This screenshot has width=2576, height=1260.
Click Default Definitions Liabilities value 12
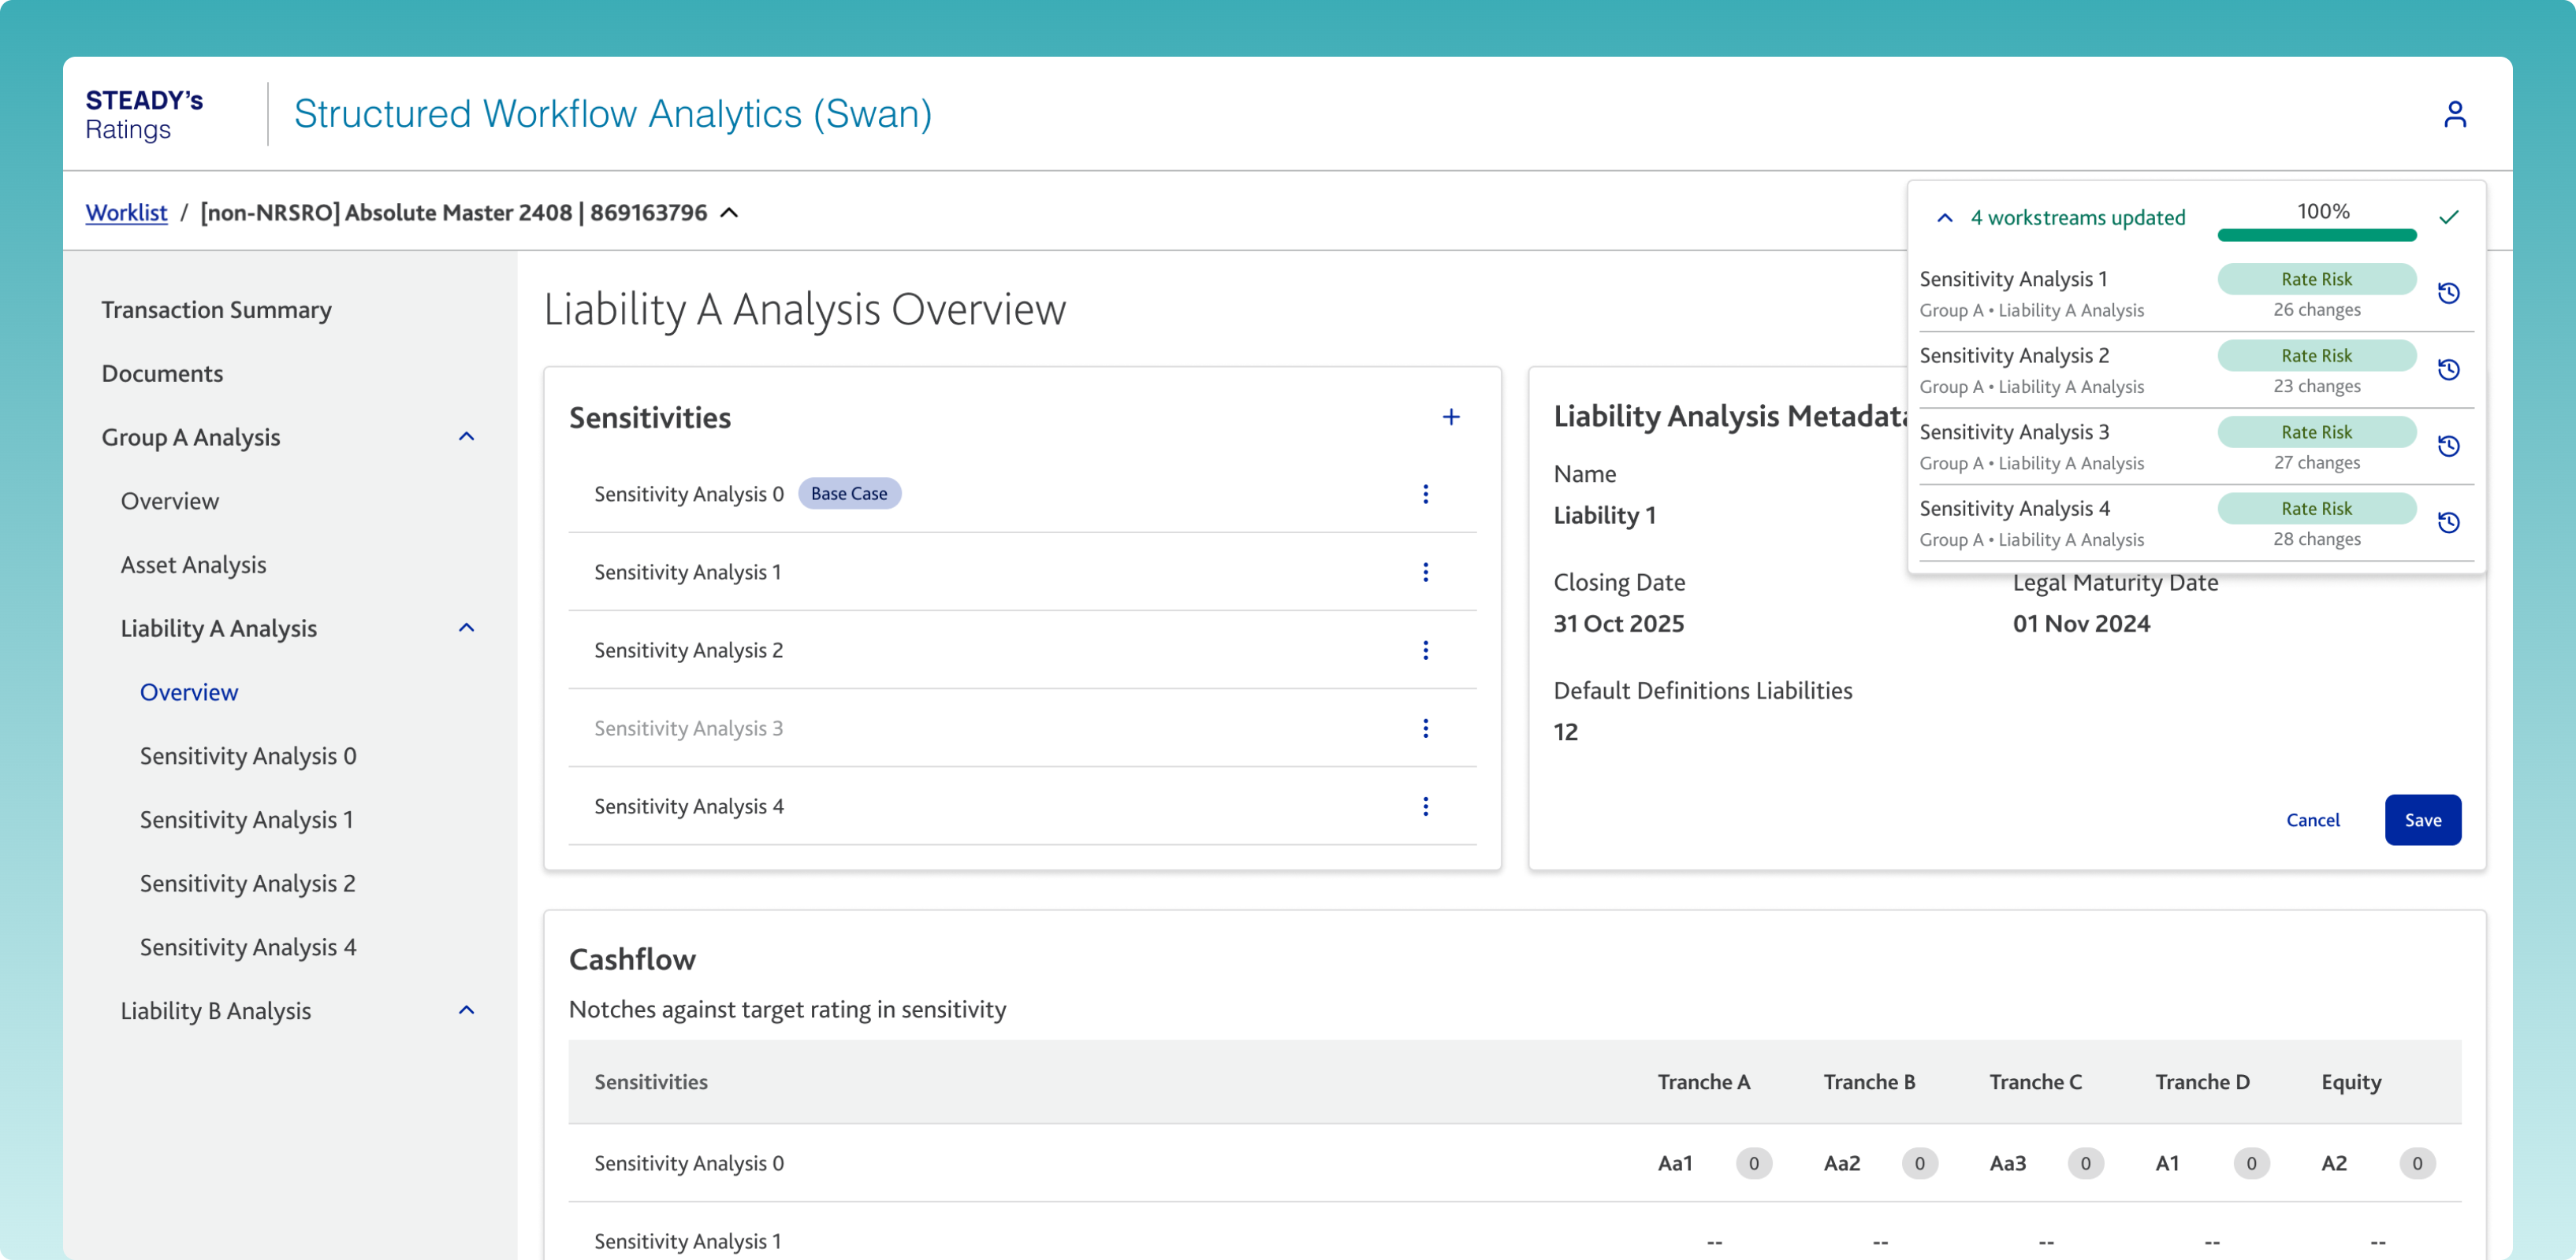tap(1565, 732)
